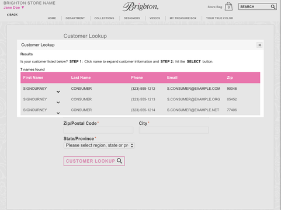Open the Videos menu
281x210 pixels.
(x=155, y=18)
